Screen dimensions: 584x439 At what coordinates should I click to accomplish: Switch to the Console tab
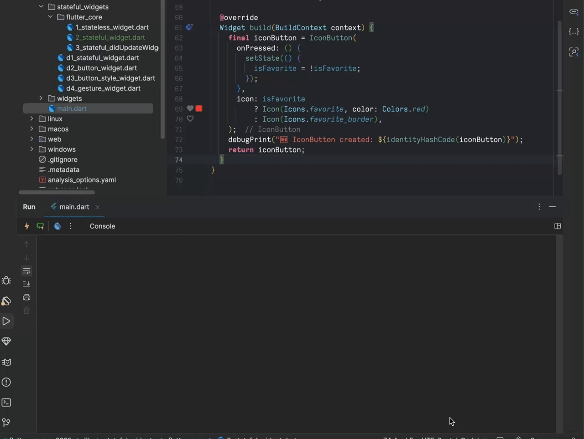(102, 226)
